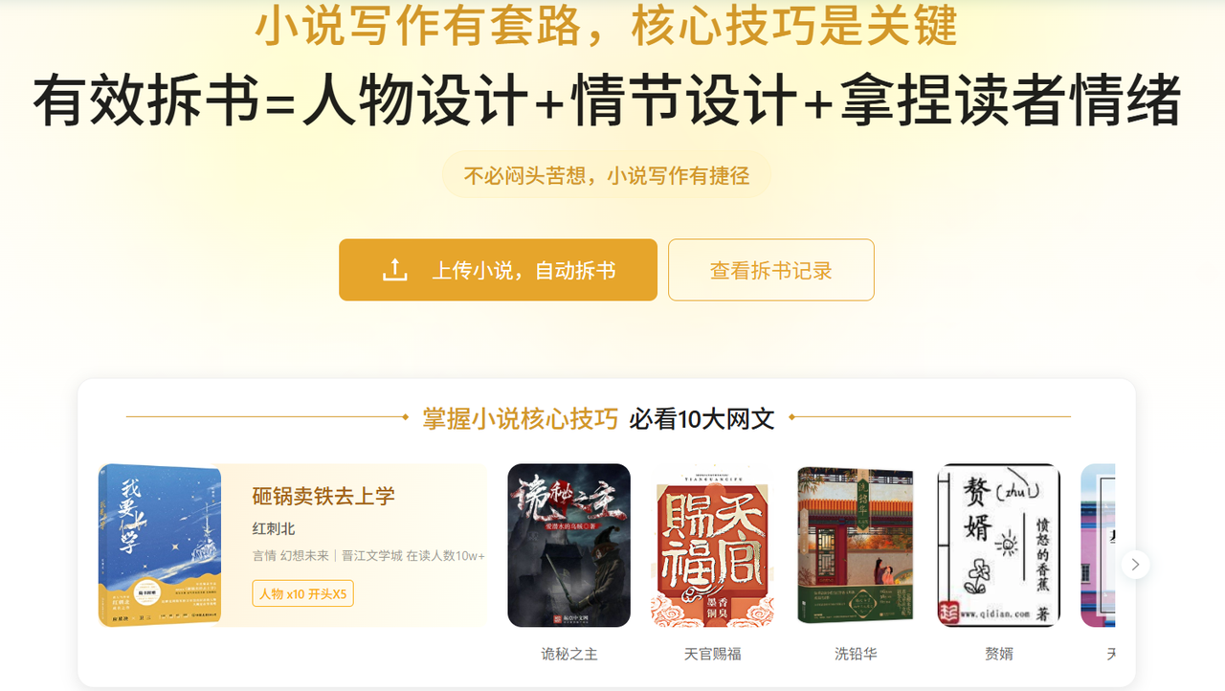Click the partially visible last book cover

coord(1098,546)
